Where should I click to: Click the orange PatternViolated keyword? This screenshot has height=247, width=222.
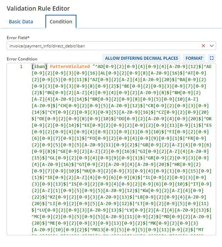tap(70, 67)
